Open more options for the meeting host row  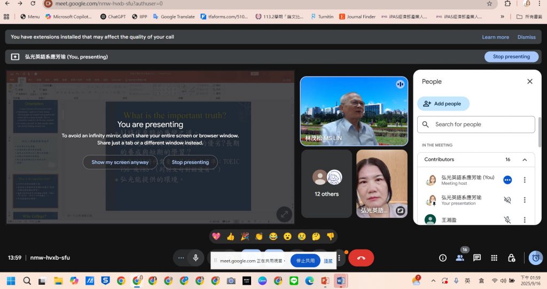tap(525, 179)
